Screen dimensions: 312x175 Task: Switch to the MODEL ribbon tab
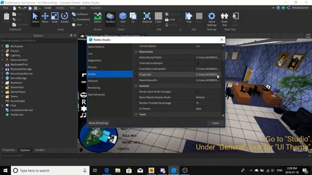(60, 8)
